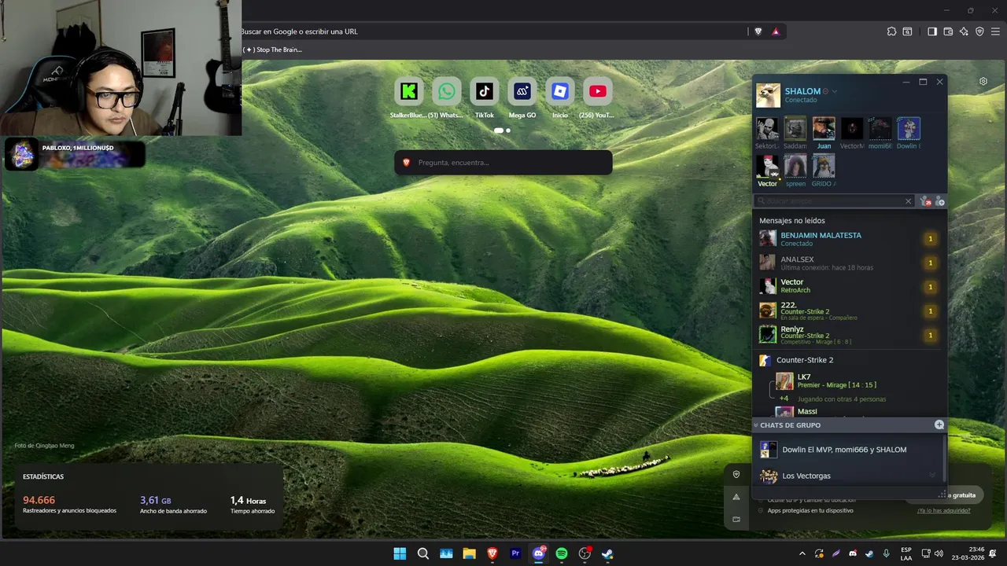Clear the Steam friends search with X
This screenshot has width=1007, height=566.
[908, 201]
